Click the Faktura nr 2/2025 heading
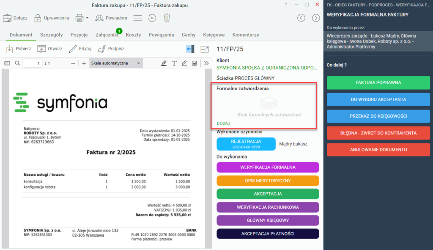The image size is (433, 250). 111,152
